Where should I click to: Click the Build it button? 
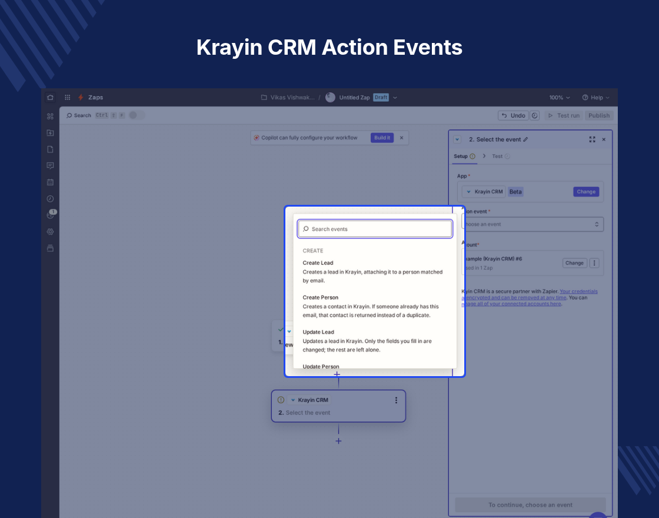pos(382,138)
